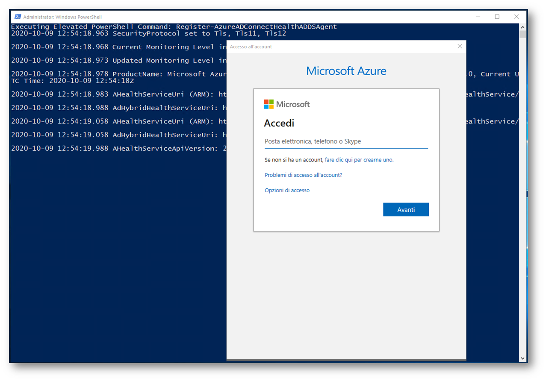Screen dimensions: 546x381
Task: Click the PowerShell scrollbar up arrow
Action: point(522,27)
